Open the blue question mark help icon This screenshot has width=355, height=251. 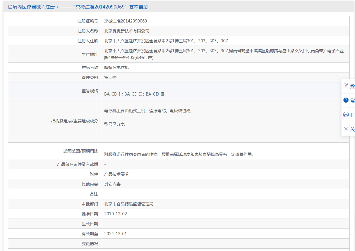(x=346, y=100)
